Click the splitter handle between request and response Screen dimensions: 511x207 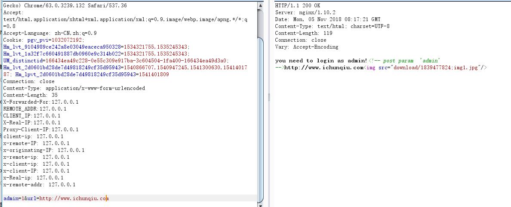point(269,98)
